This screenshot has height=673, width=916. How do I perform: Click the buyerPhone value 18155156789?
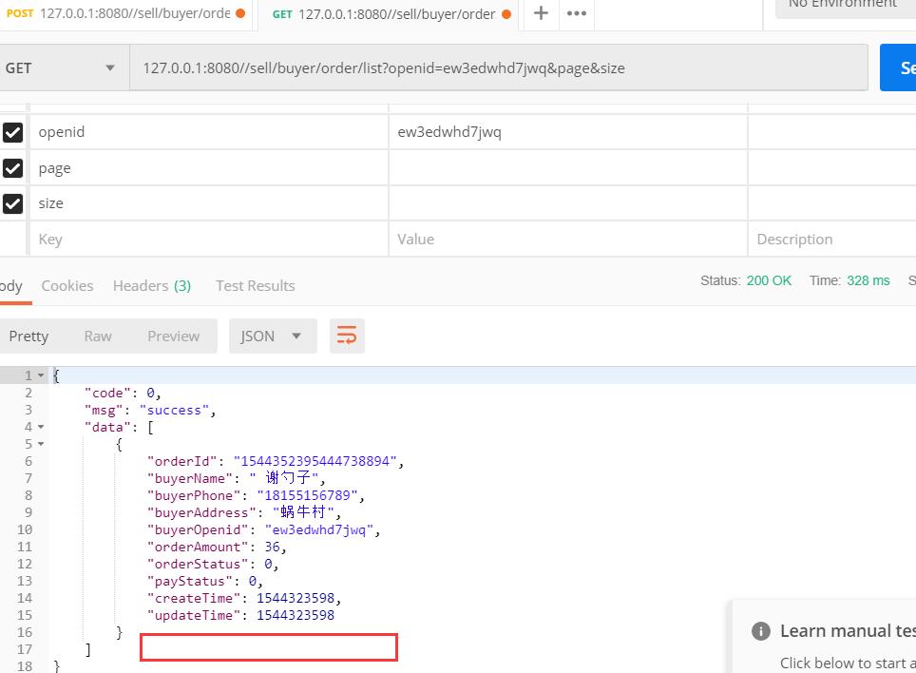point(307,495)
